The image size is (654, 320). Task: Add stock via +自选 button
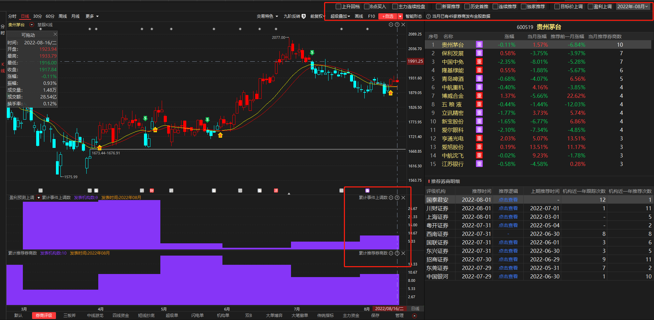388,16
